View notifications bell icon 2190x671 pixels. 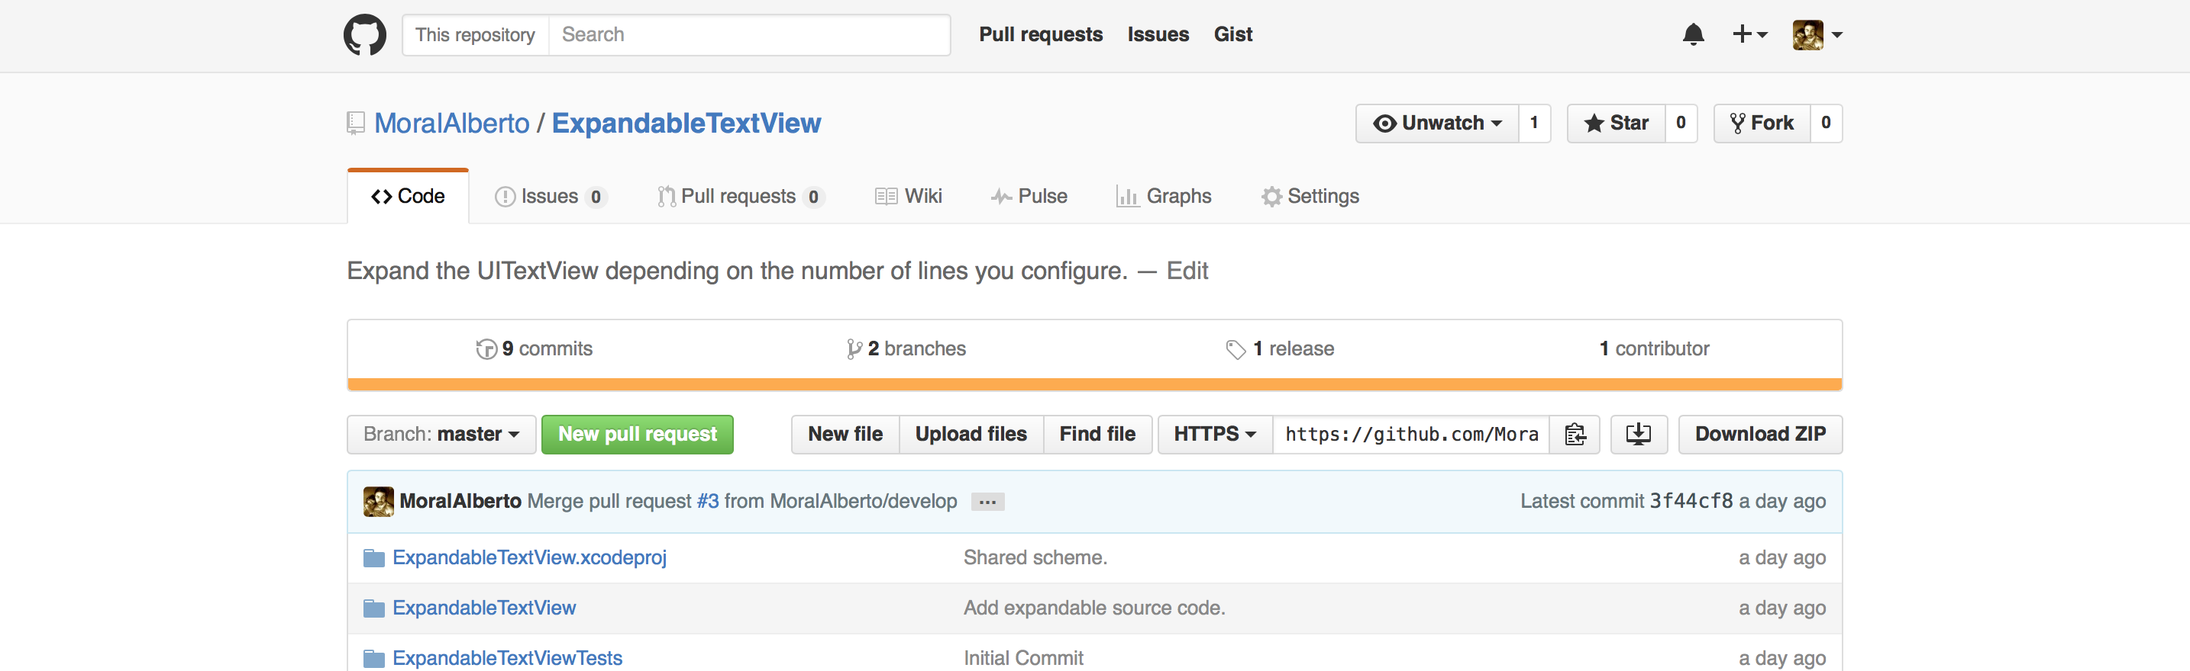[1693, 35]
